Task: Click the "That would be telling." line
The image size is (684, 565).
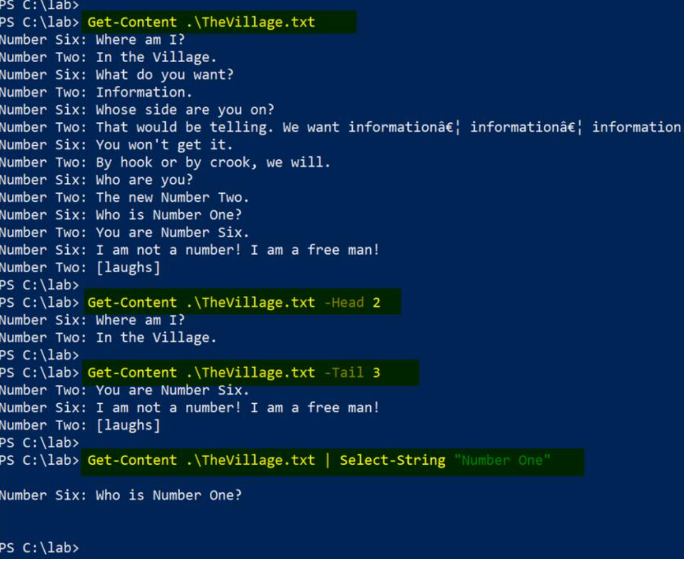Action: 182,127
